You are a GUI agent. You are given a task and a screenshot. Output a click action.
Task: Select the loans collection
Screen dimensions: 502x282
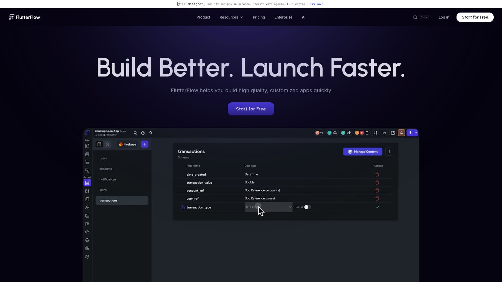coord(103,190)
